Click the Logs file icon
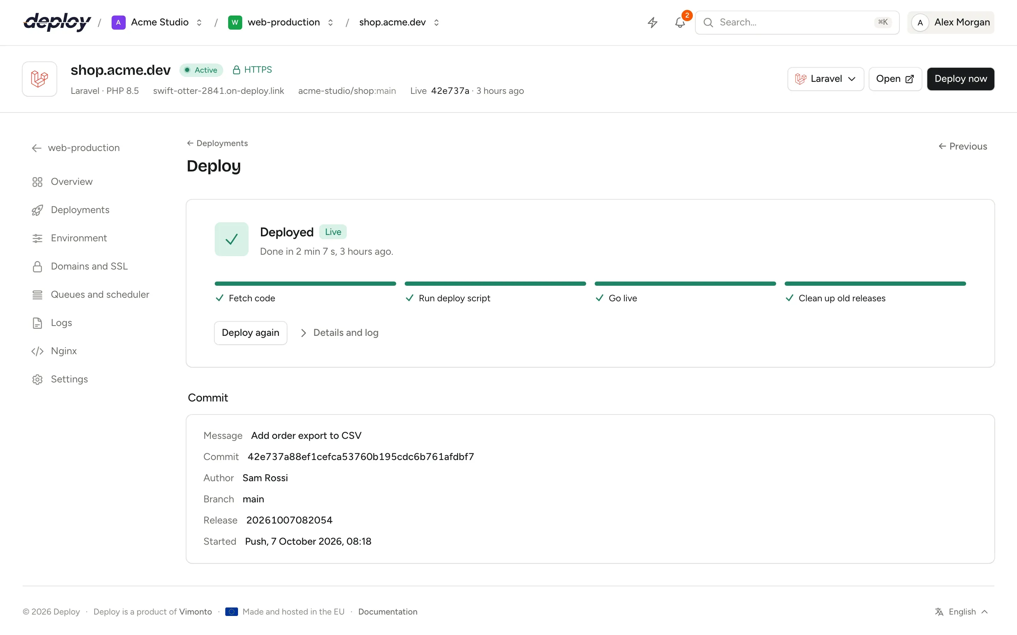 pos(37,323)
